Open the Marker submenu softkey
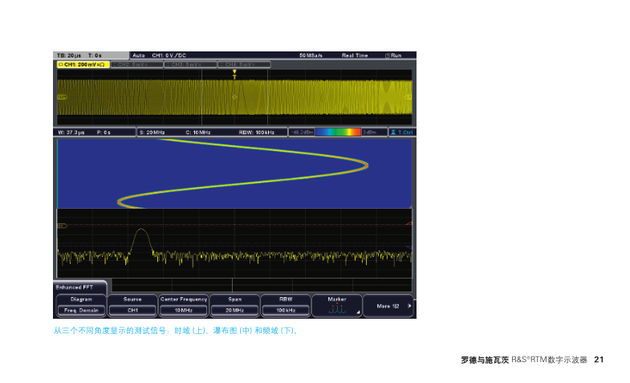630x383 pixels. (x=337, y=305)
